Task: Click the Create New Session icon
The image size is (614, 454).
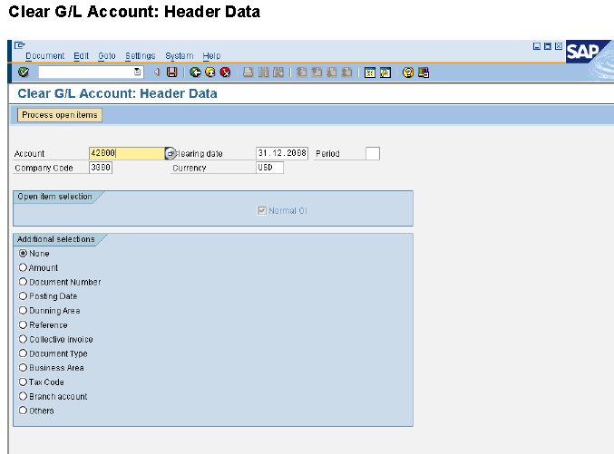Action: pyautogui.click(x=370, y=72)
